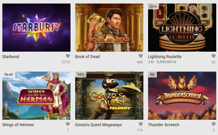The width and height of the screenshot is (218, 135).
Task: Click the Lightning Roulette title text
Action: click(x=165, y=57)
